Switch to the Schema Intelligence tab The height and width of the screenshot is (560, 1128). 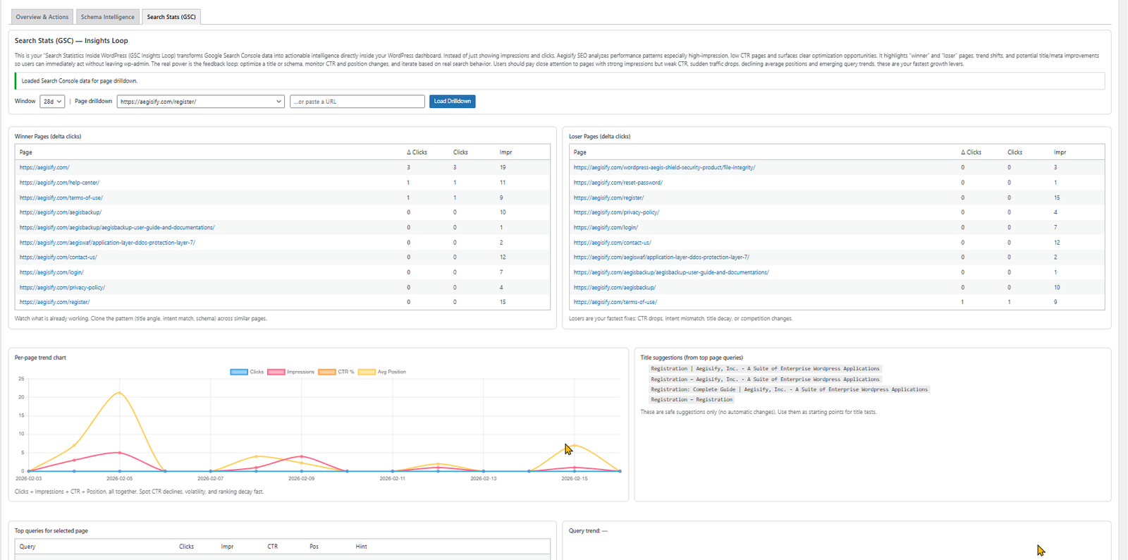pos(107,17)
